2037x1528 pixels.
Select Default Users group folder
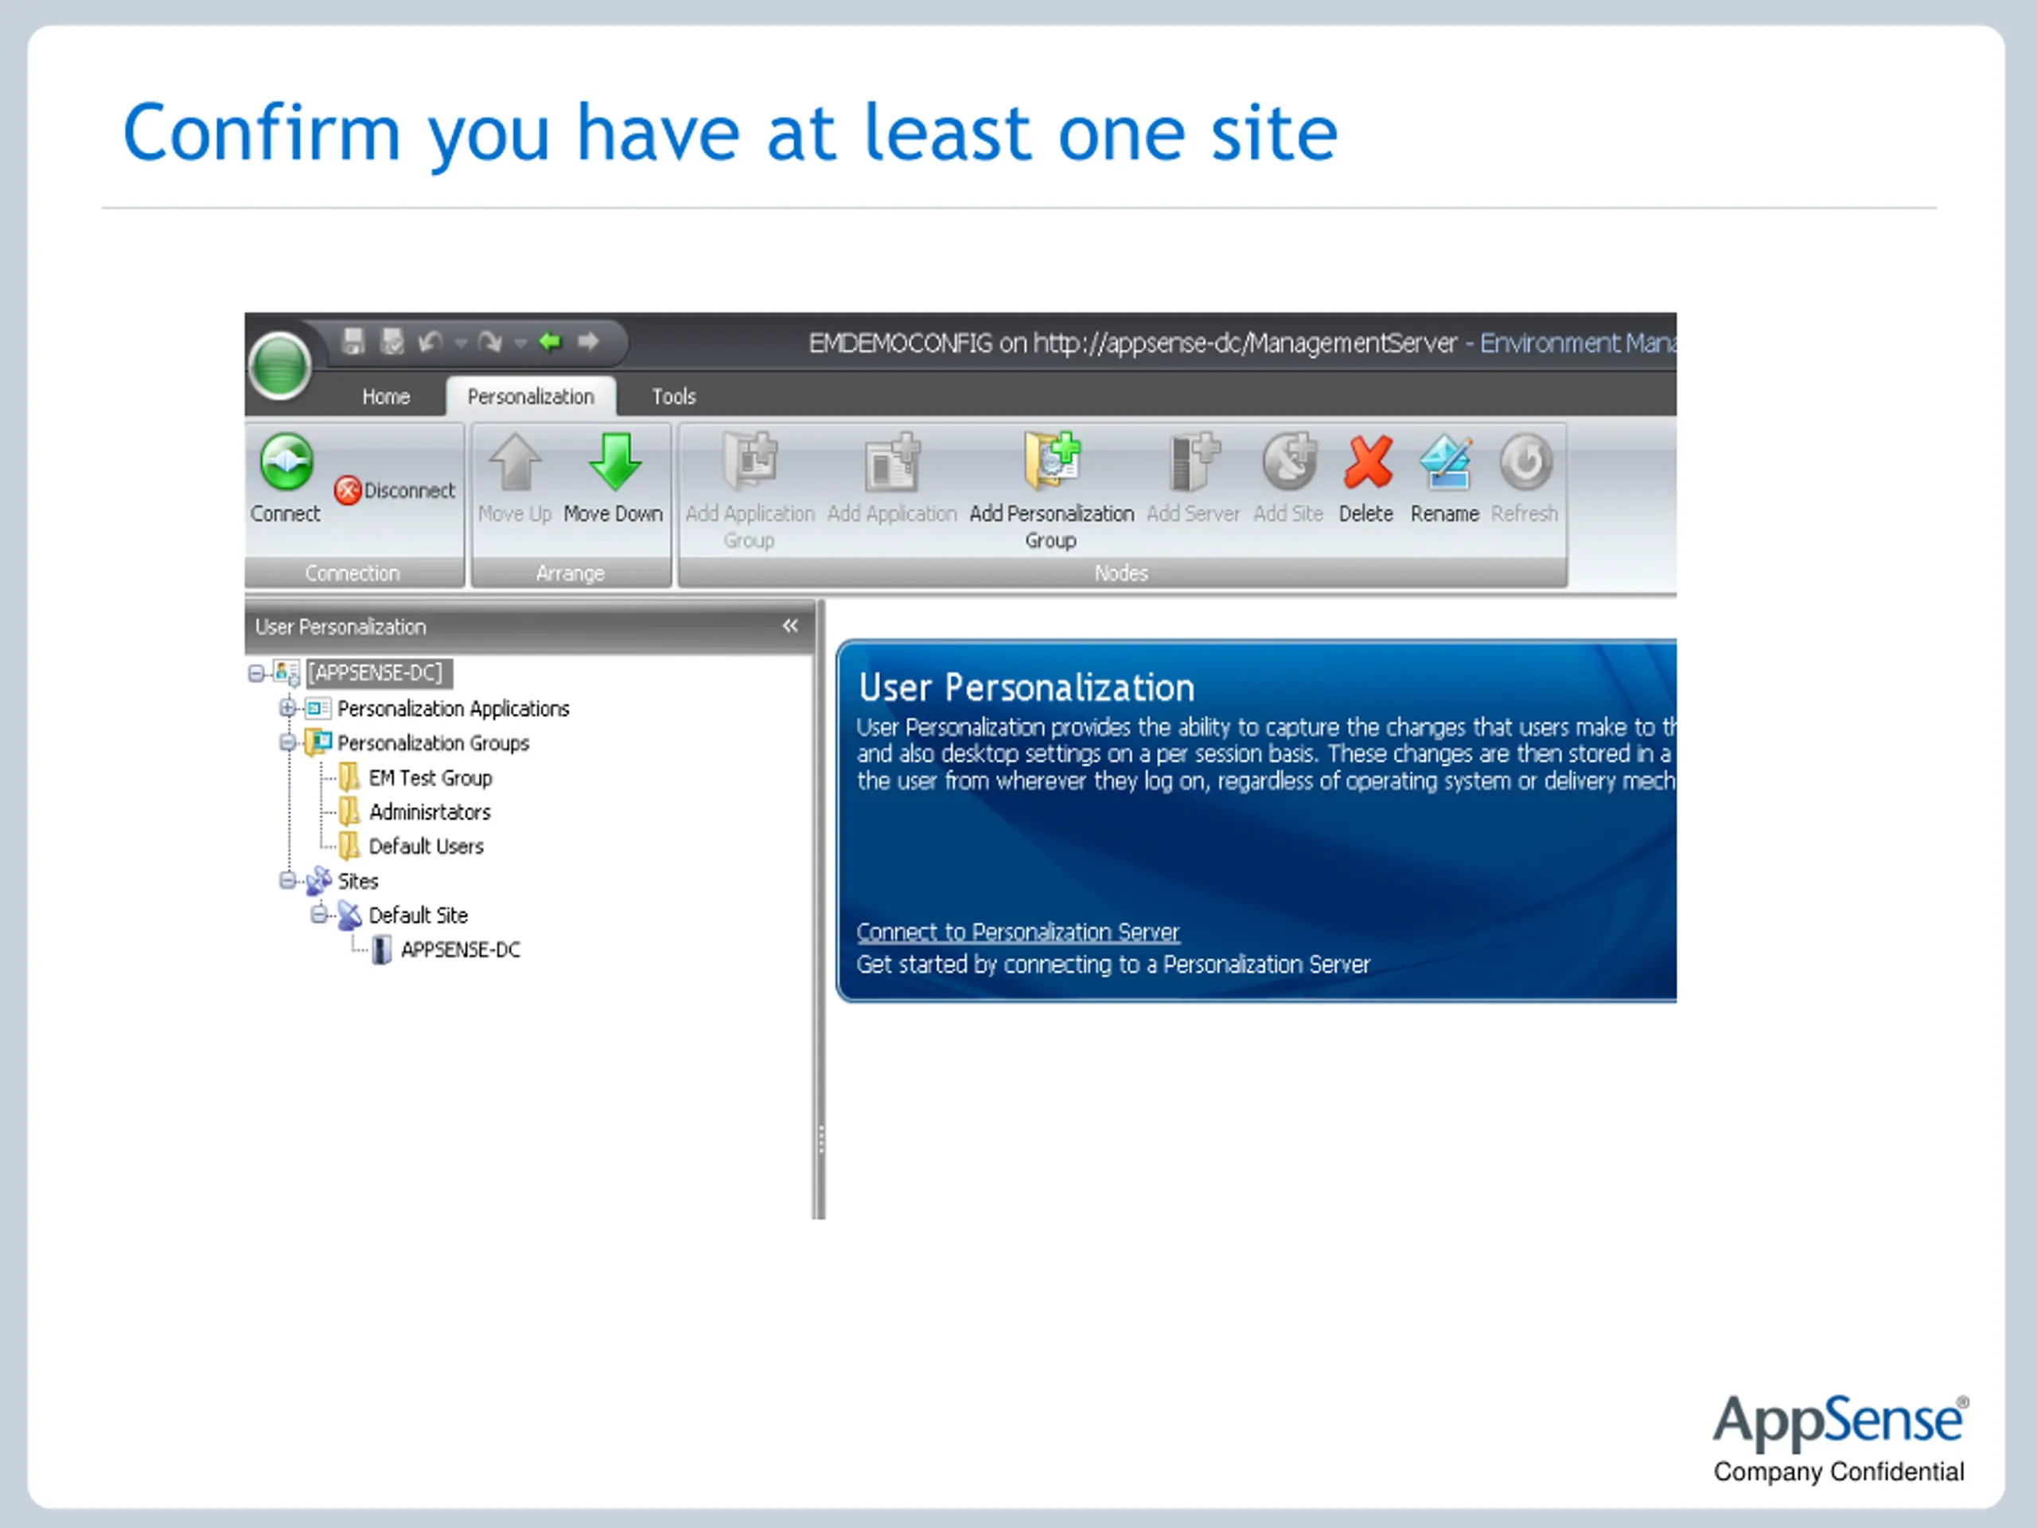[426, 847]
